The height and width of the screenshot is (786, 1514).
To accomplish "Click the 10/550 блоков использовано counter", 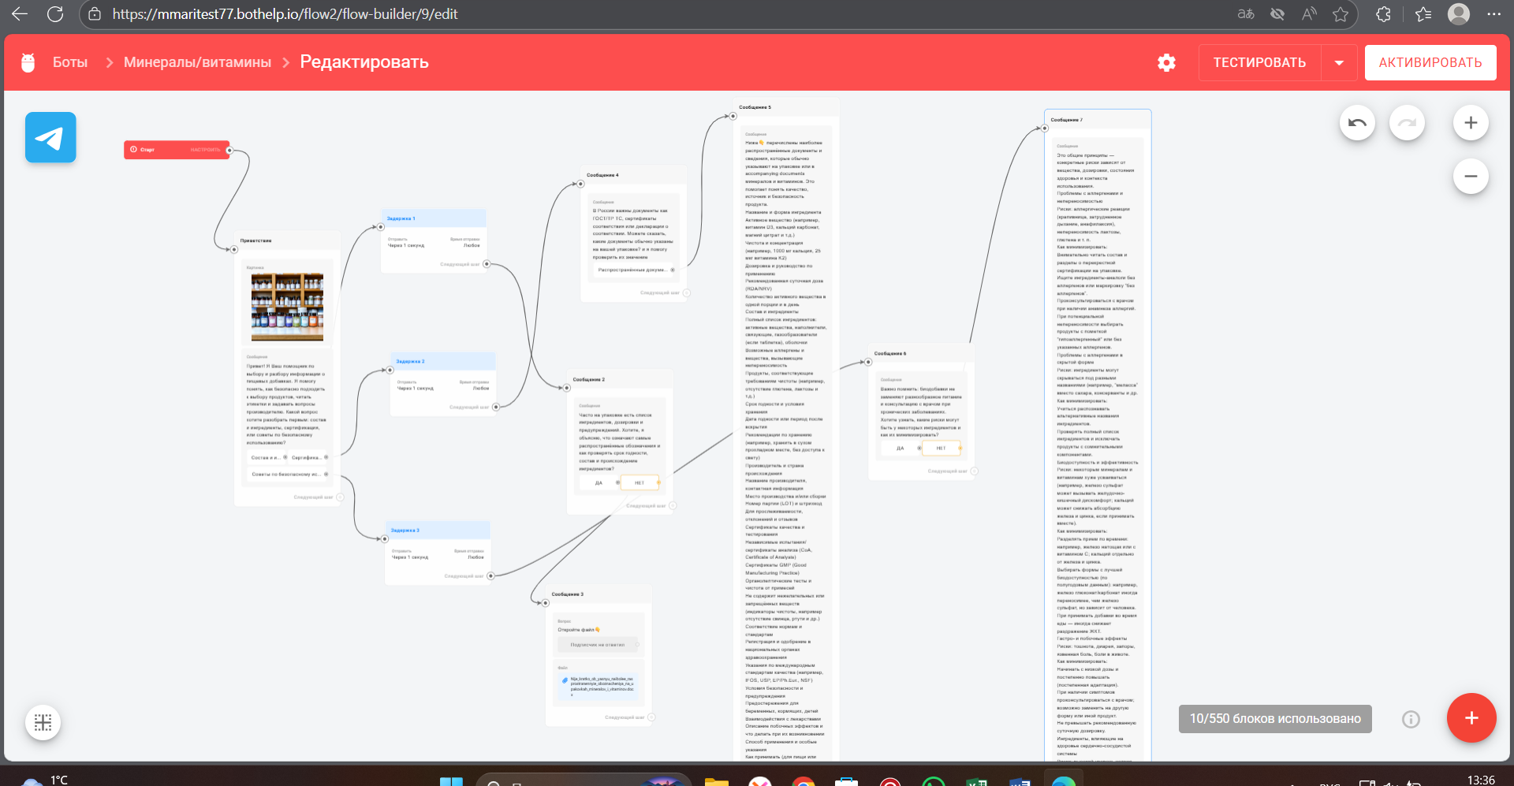I will 1275,719.
